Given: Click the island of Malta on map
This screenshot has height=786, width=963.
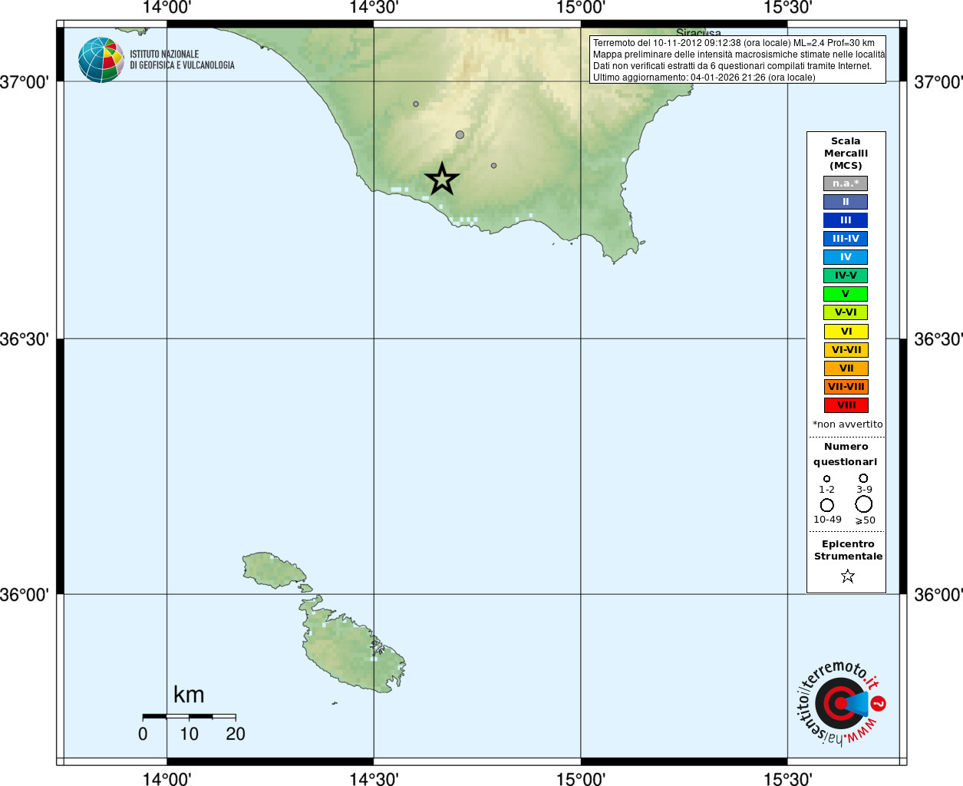Looking at the screenshot, I should coord(355,645).
